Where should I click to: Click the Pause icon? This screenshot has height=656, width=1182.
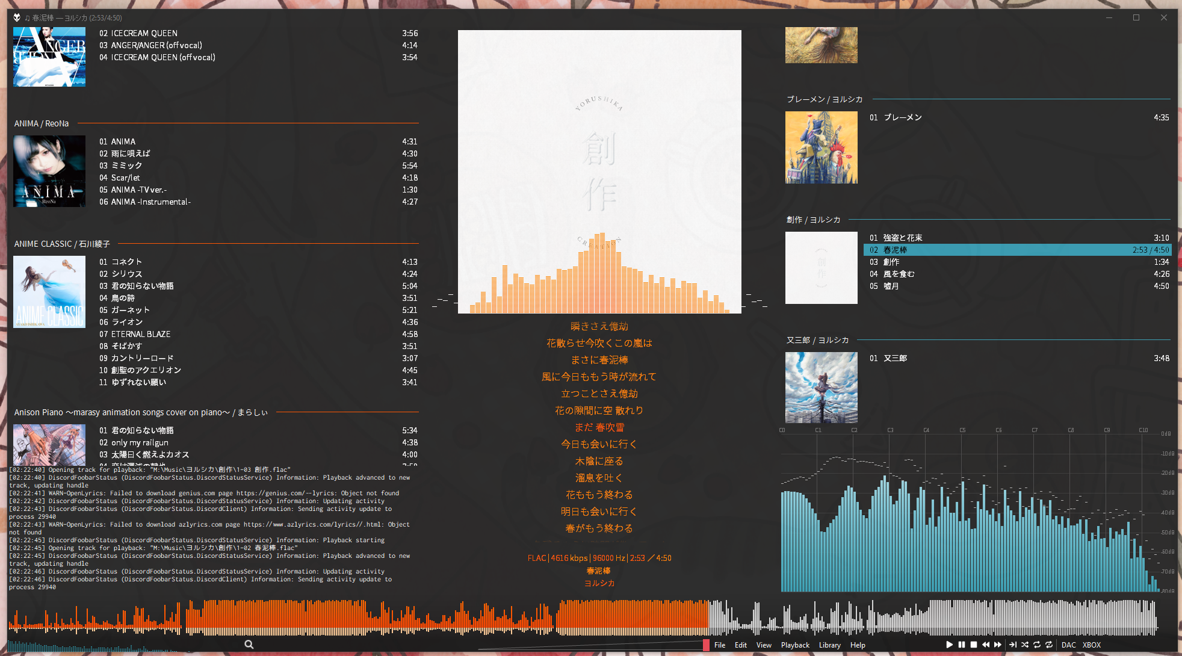[962, 645]
